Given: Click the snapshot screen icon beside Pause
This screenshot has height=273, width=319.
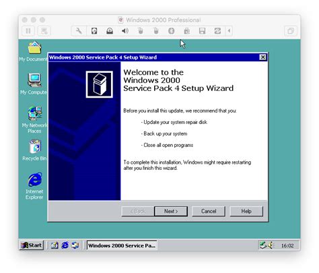Looking at the screenshot, I should point(44,31).
